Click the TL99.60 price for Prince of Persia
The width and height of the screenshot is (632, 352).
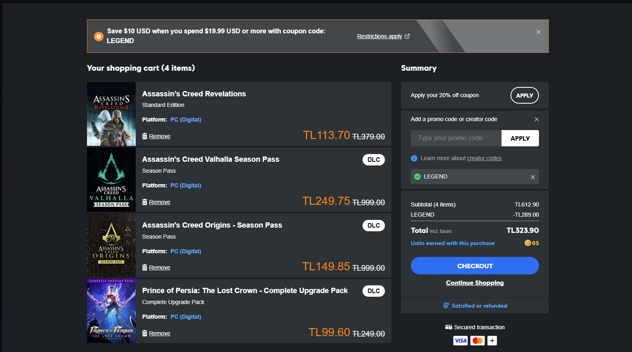[x=329, y=332]
